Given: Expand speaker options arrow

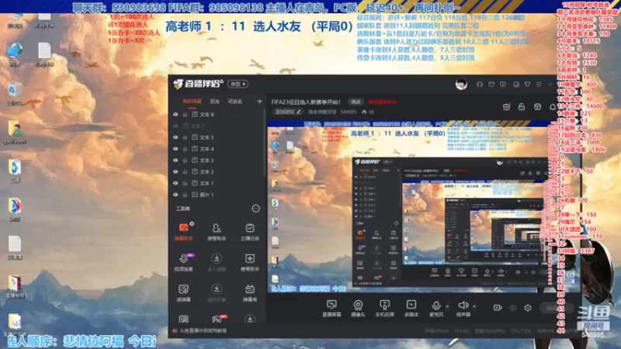Looking at the screenshot, I should 474,306.
